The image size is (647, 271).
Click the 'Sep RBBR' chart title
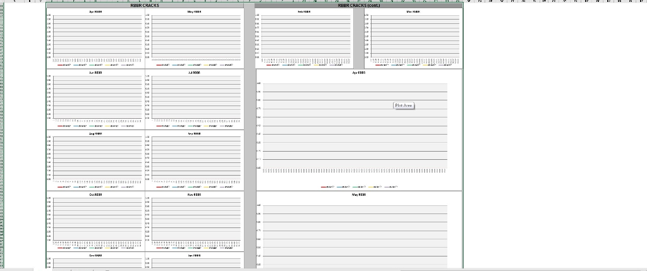(194, 134)
